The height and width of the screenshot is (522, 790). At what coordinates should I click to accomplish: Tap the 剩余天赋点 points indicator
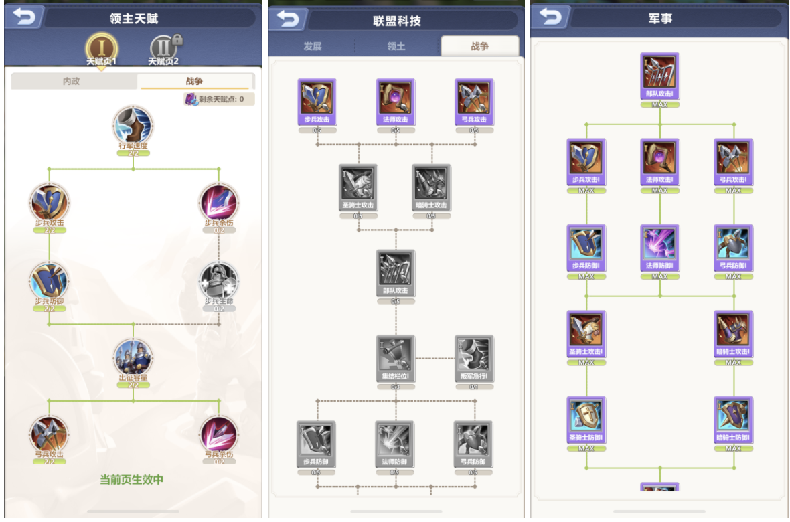click(219, 99)
